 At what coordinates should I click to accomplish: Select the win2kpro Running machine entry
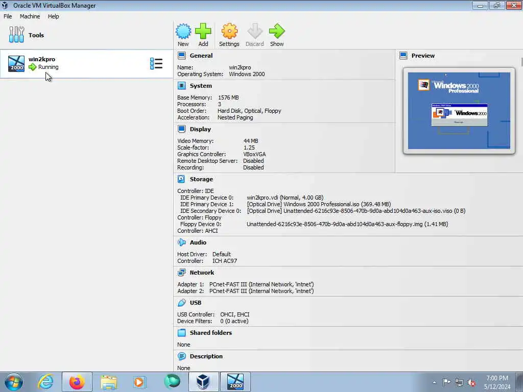(x=86, y=64)
